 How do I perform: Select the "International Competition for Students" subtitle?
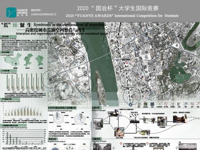[x=146, y=15]
